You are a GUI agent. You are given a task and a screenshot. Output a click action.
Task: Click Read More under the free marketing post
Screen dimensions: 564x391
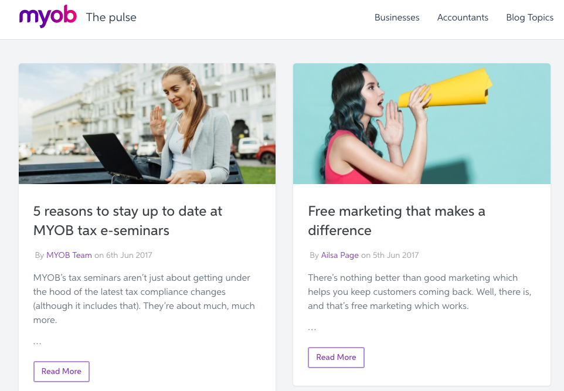click(x=336, y=357)
